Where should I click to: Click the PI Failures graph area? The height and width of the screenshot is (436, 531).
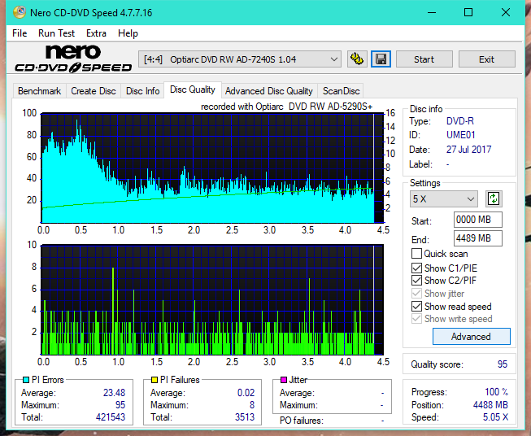coord(212,300)
